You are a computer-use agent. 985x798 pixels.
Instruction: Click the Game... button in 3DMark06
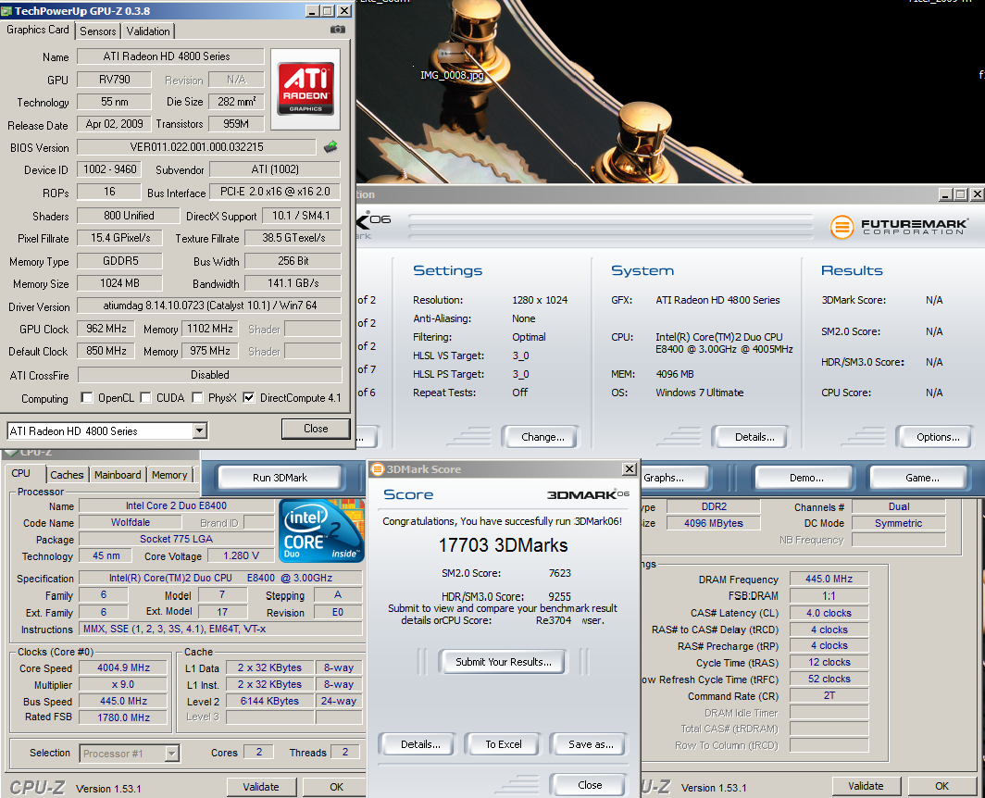click(921, 478)
